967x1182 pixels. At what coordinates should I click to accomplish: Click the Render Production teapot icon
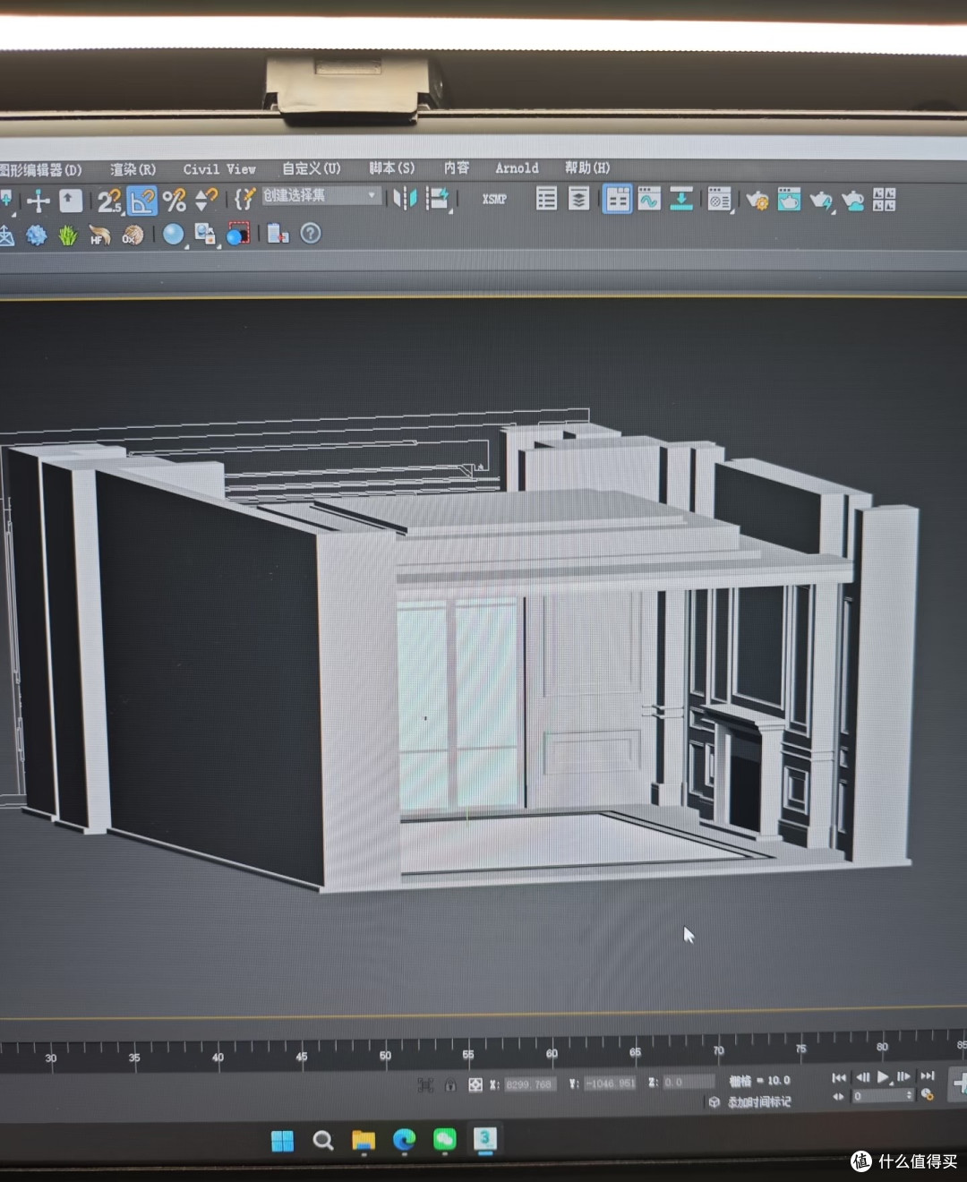pos(820,201)
